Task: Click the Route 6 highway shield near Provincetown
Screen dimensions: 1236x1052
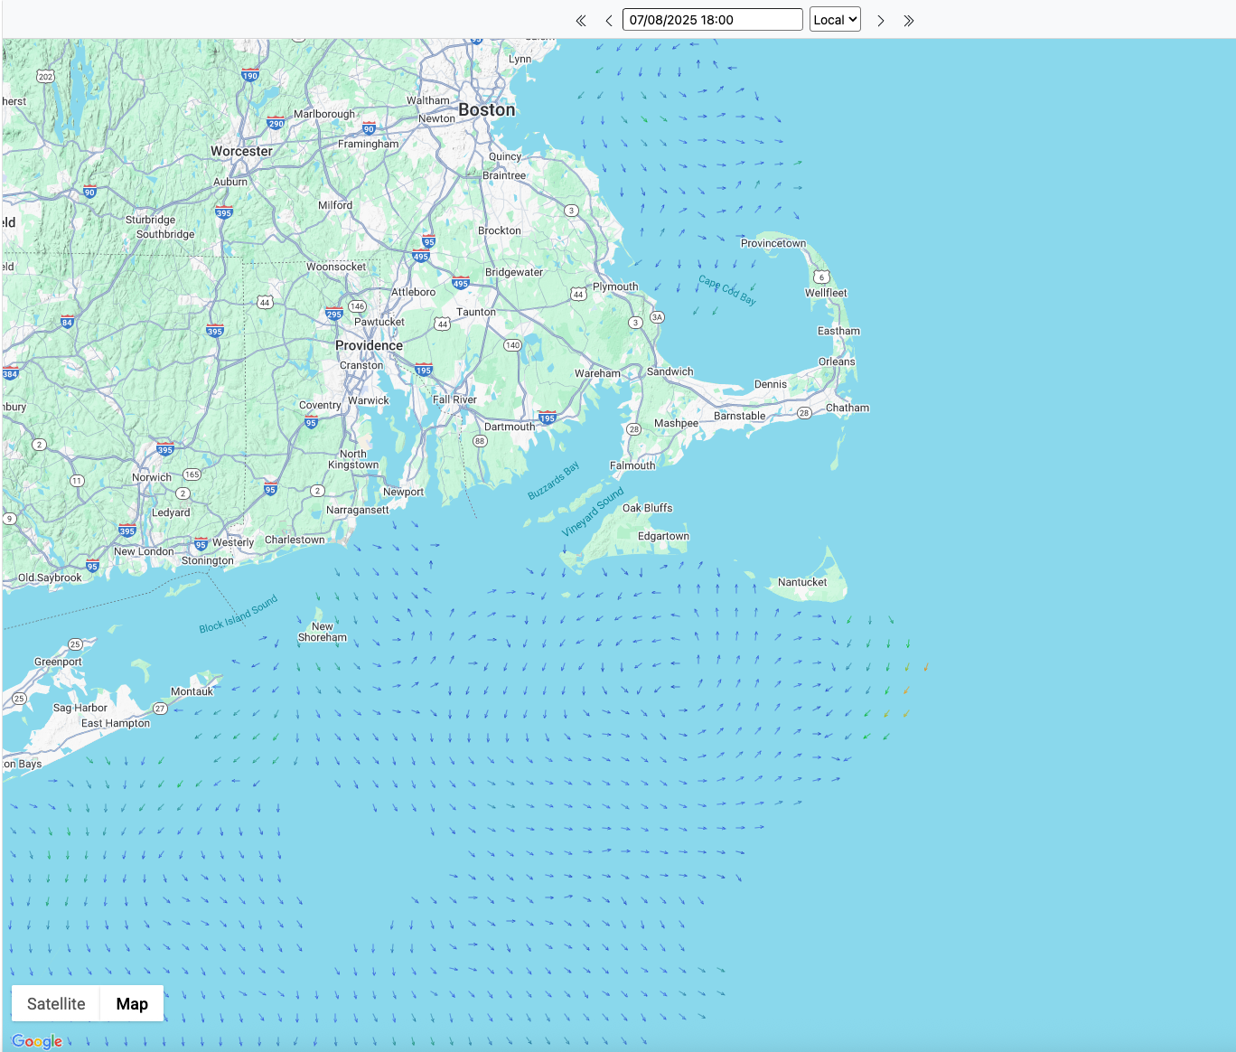Action: pos(819,278)
